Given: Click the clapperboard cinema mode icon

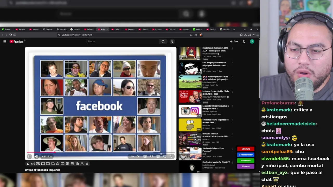Looking at the screenshot, I should click(43, 164).
